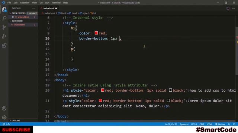Open the Explorer view in activity bar
This screenshot has height=133, width=238.
4,10
